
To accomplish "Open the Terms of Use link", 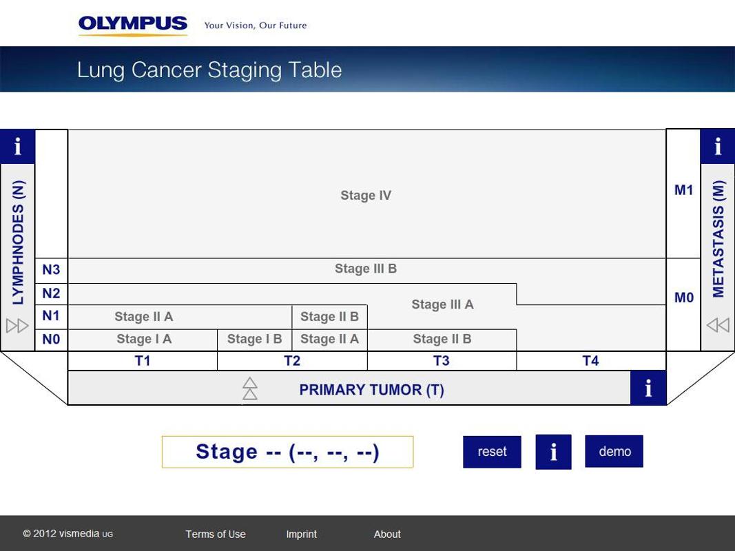I will (x=216, y=534).
